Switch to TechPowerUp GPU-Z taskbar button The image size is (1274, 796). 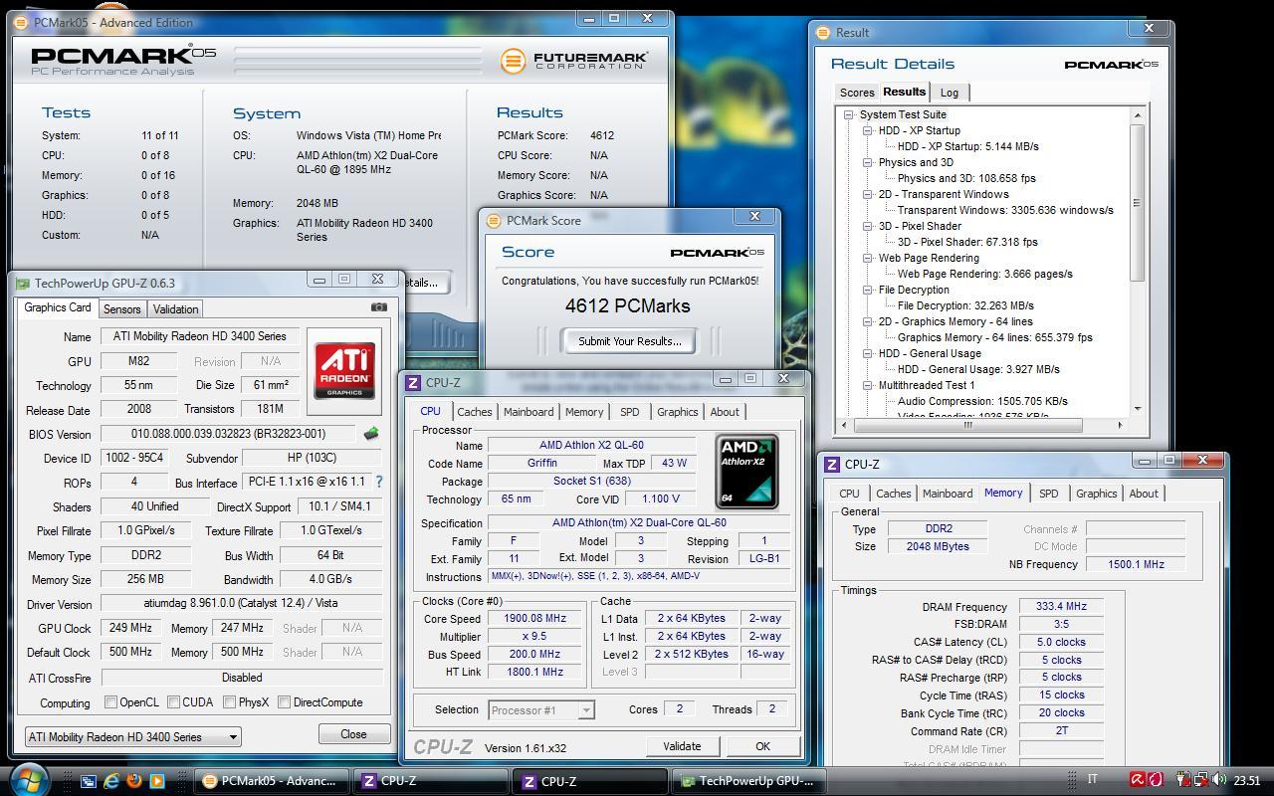click(750, 781)
